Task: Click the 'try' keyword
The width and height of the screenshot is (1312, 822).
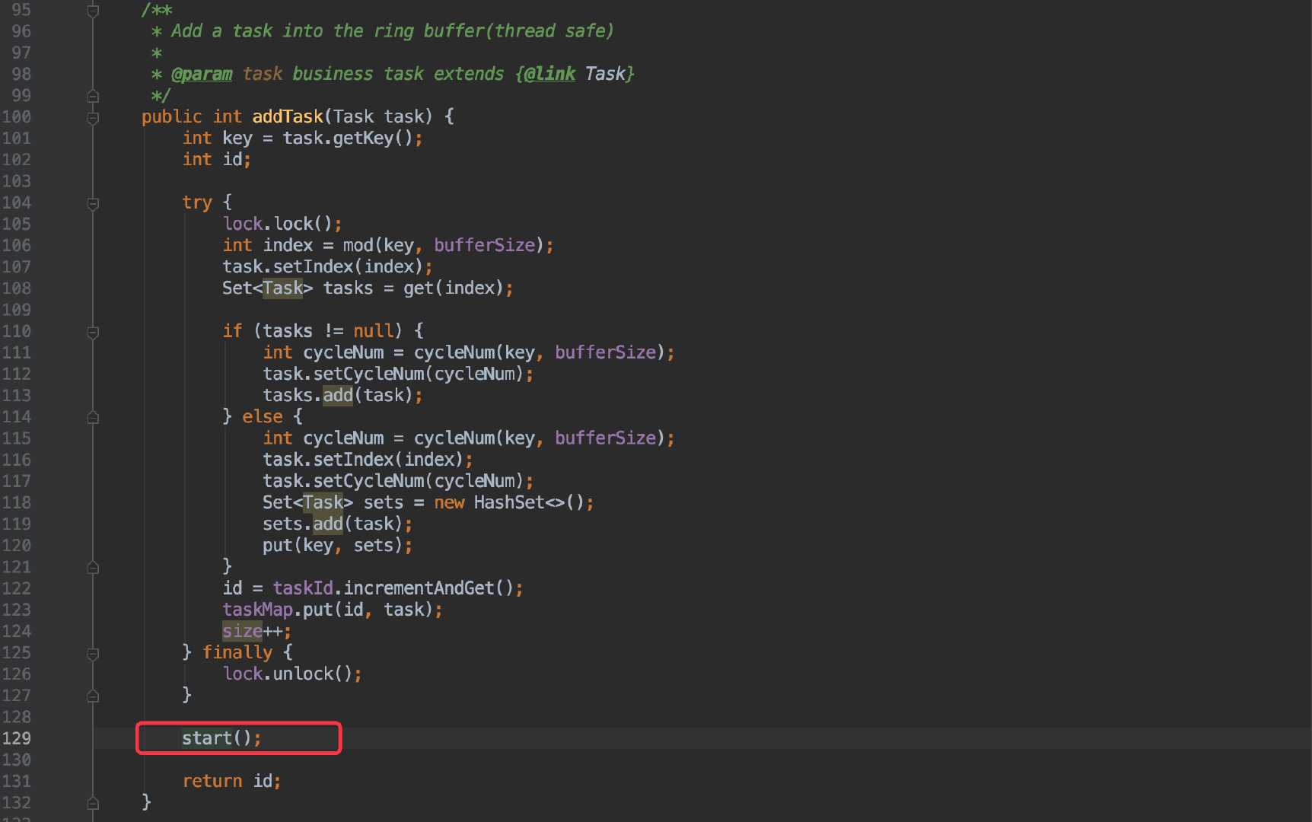Action: click(197, 202)
